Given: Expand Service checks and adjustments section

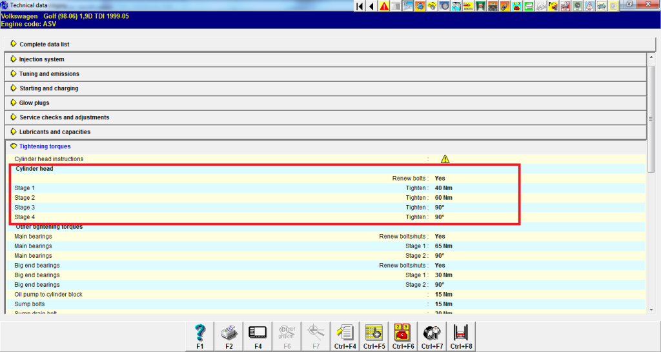Looking at the screenshot, I should pyautogui.click(x=64, y=117).
